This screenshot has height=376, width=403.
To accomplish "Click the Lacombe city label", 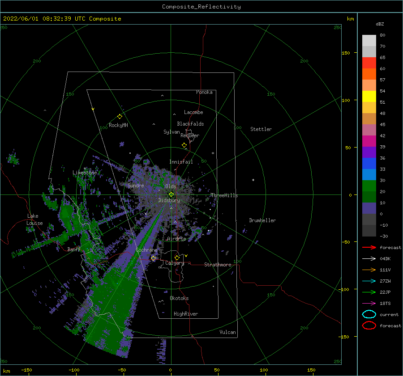I will (x=193, y=112).
